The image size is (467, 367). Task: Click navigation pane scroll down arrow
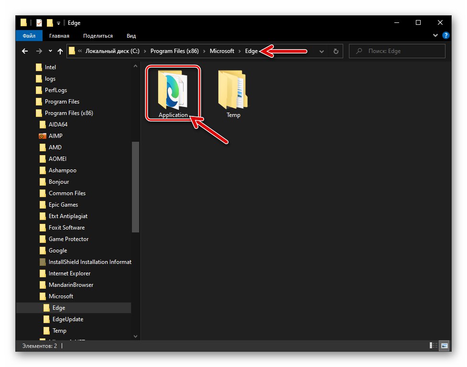(136, 336)
